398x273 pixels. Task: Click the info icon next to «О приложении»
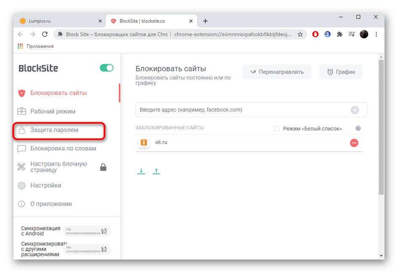pos(21,204)
